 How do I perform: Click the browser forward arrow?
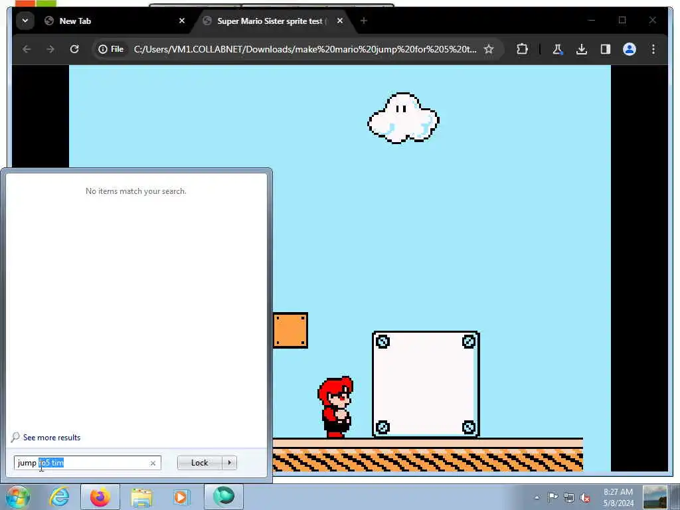coord(50,49)
